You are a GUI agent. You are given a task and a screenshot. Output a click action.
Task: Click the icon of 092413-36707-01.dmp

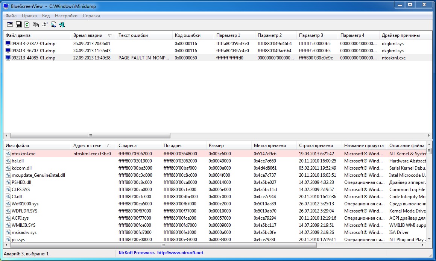(8, 51)
